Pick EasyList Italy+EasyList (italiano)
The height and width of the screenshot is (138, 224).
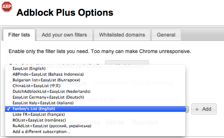pos(95,103)
